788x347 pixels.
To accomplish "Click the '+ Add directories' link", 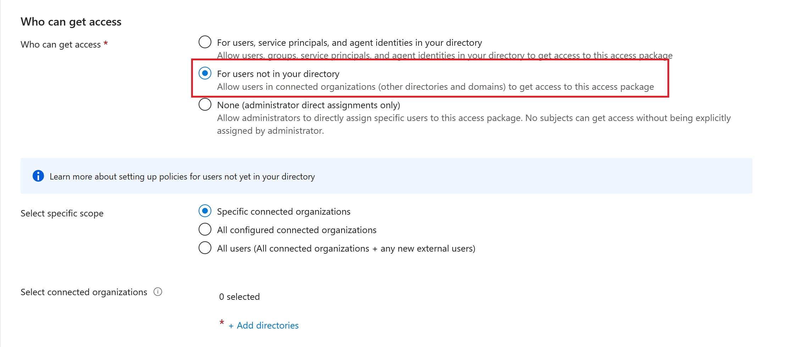I will 263,325.
